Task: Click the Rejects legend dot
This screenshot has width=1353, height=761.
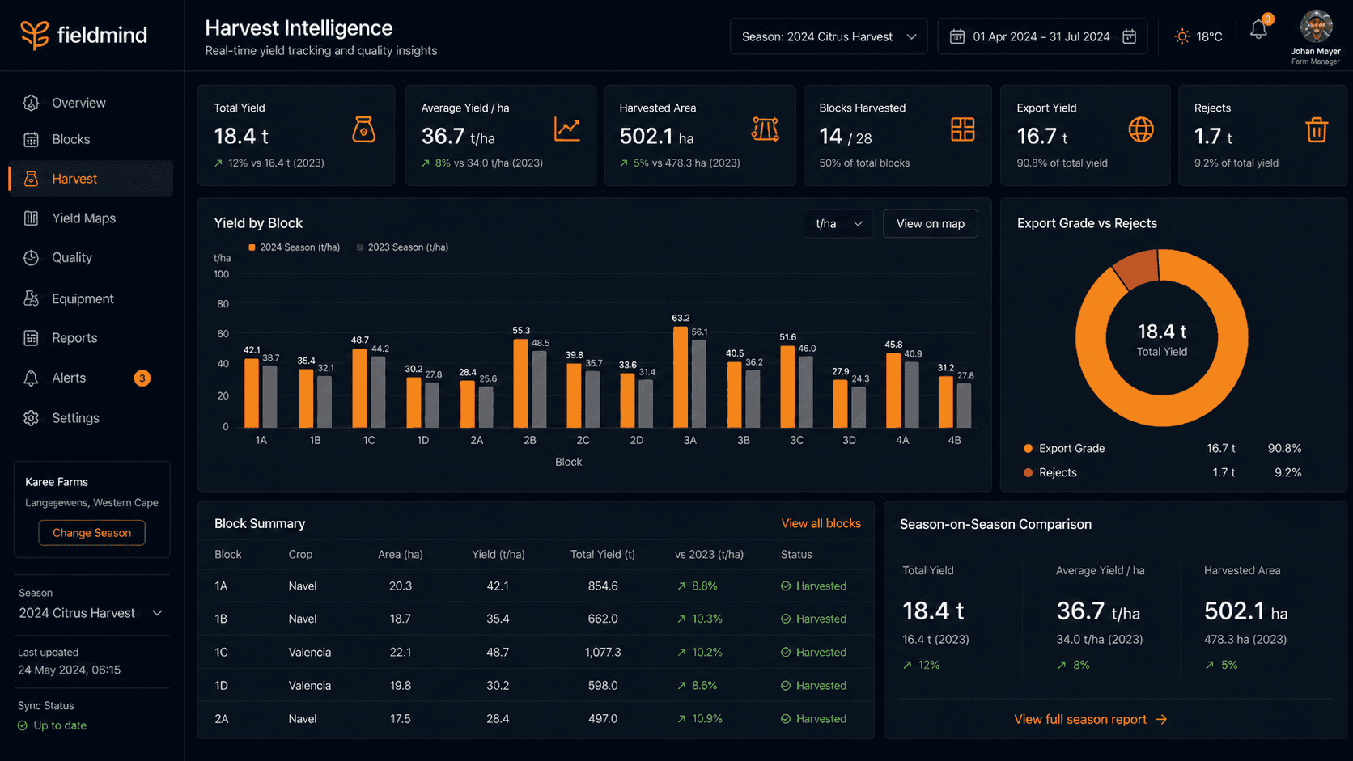Action: [x=1028, y=472]
